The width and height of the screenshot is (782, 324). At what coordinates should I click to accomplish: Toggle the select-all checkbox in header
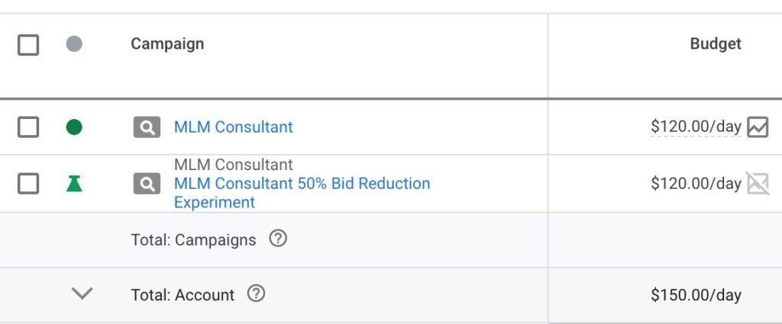(28, 44)
